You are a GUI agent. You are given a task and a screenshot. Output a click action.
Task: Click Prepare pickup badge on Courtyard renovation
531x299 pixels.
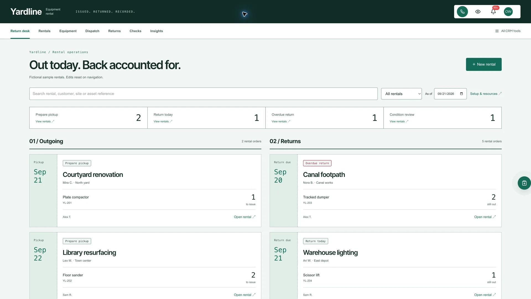coord(77,163)
